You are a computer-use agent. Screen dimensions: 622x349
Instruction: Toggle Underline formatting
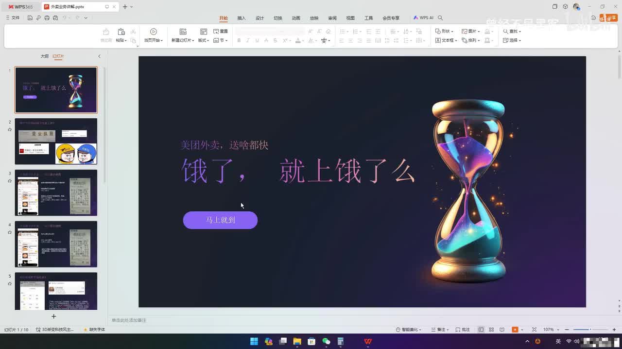click(257, 40)
